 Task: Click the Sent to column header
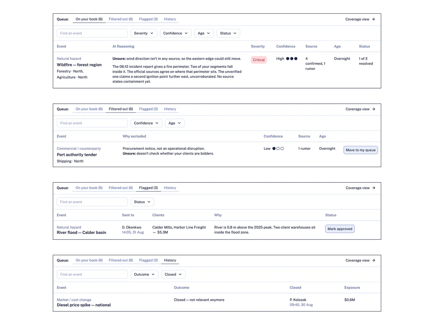coord(128,215)
